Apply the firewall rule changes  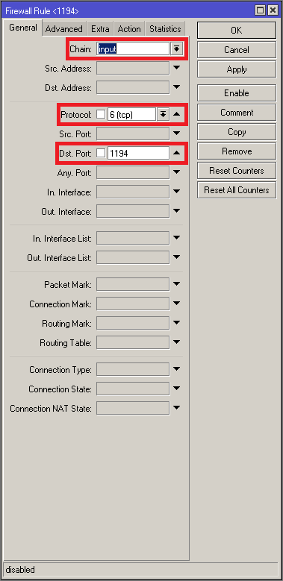click(x=237, y=69)
